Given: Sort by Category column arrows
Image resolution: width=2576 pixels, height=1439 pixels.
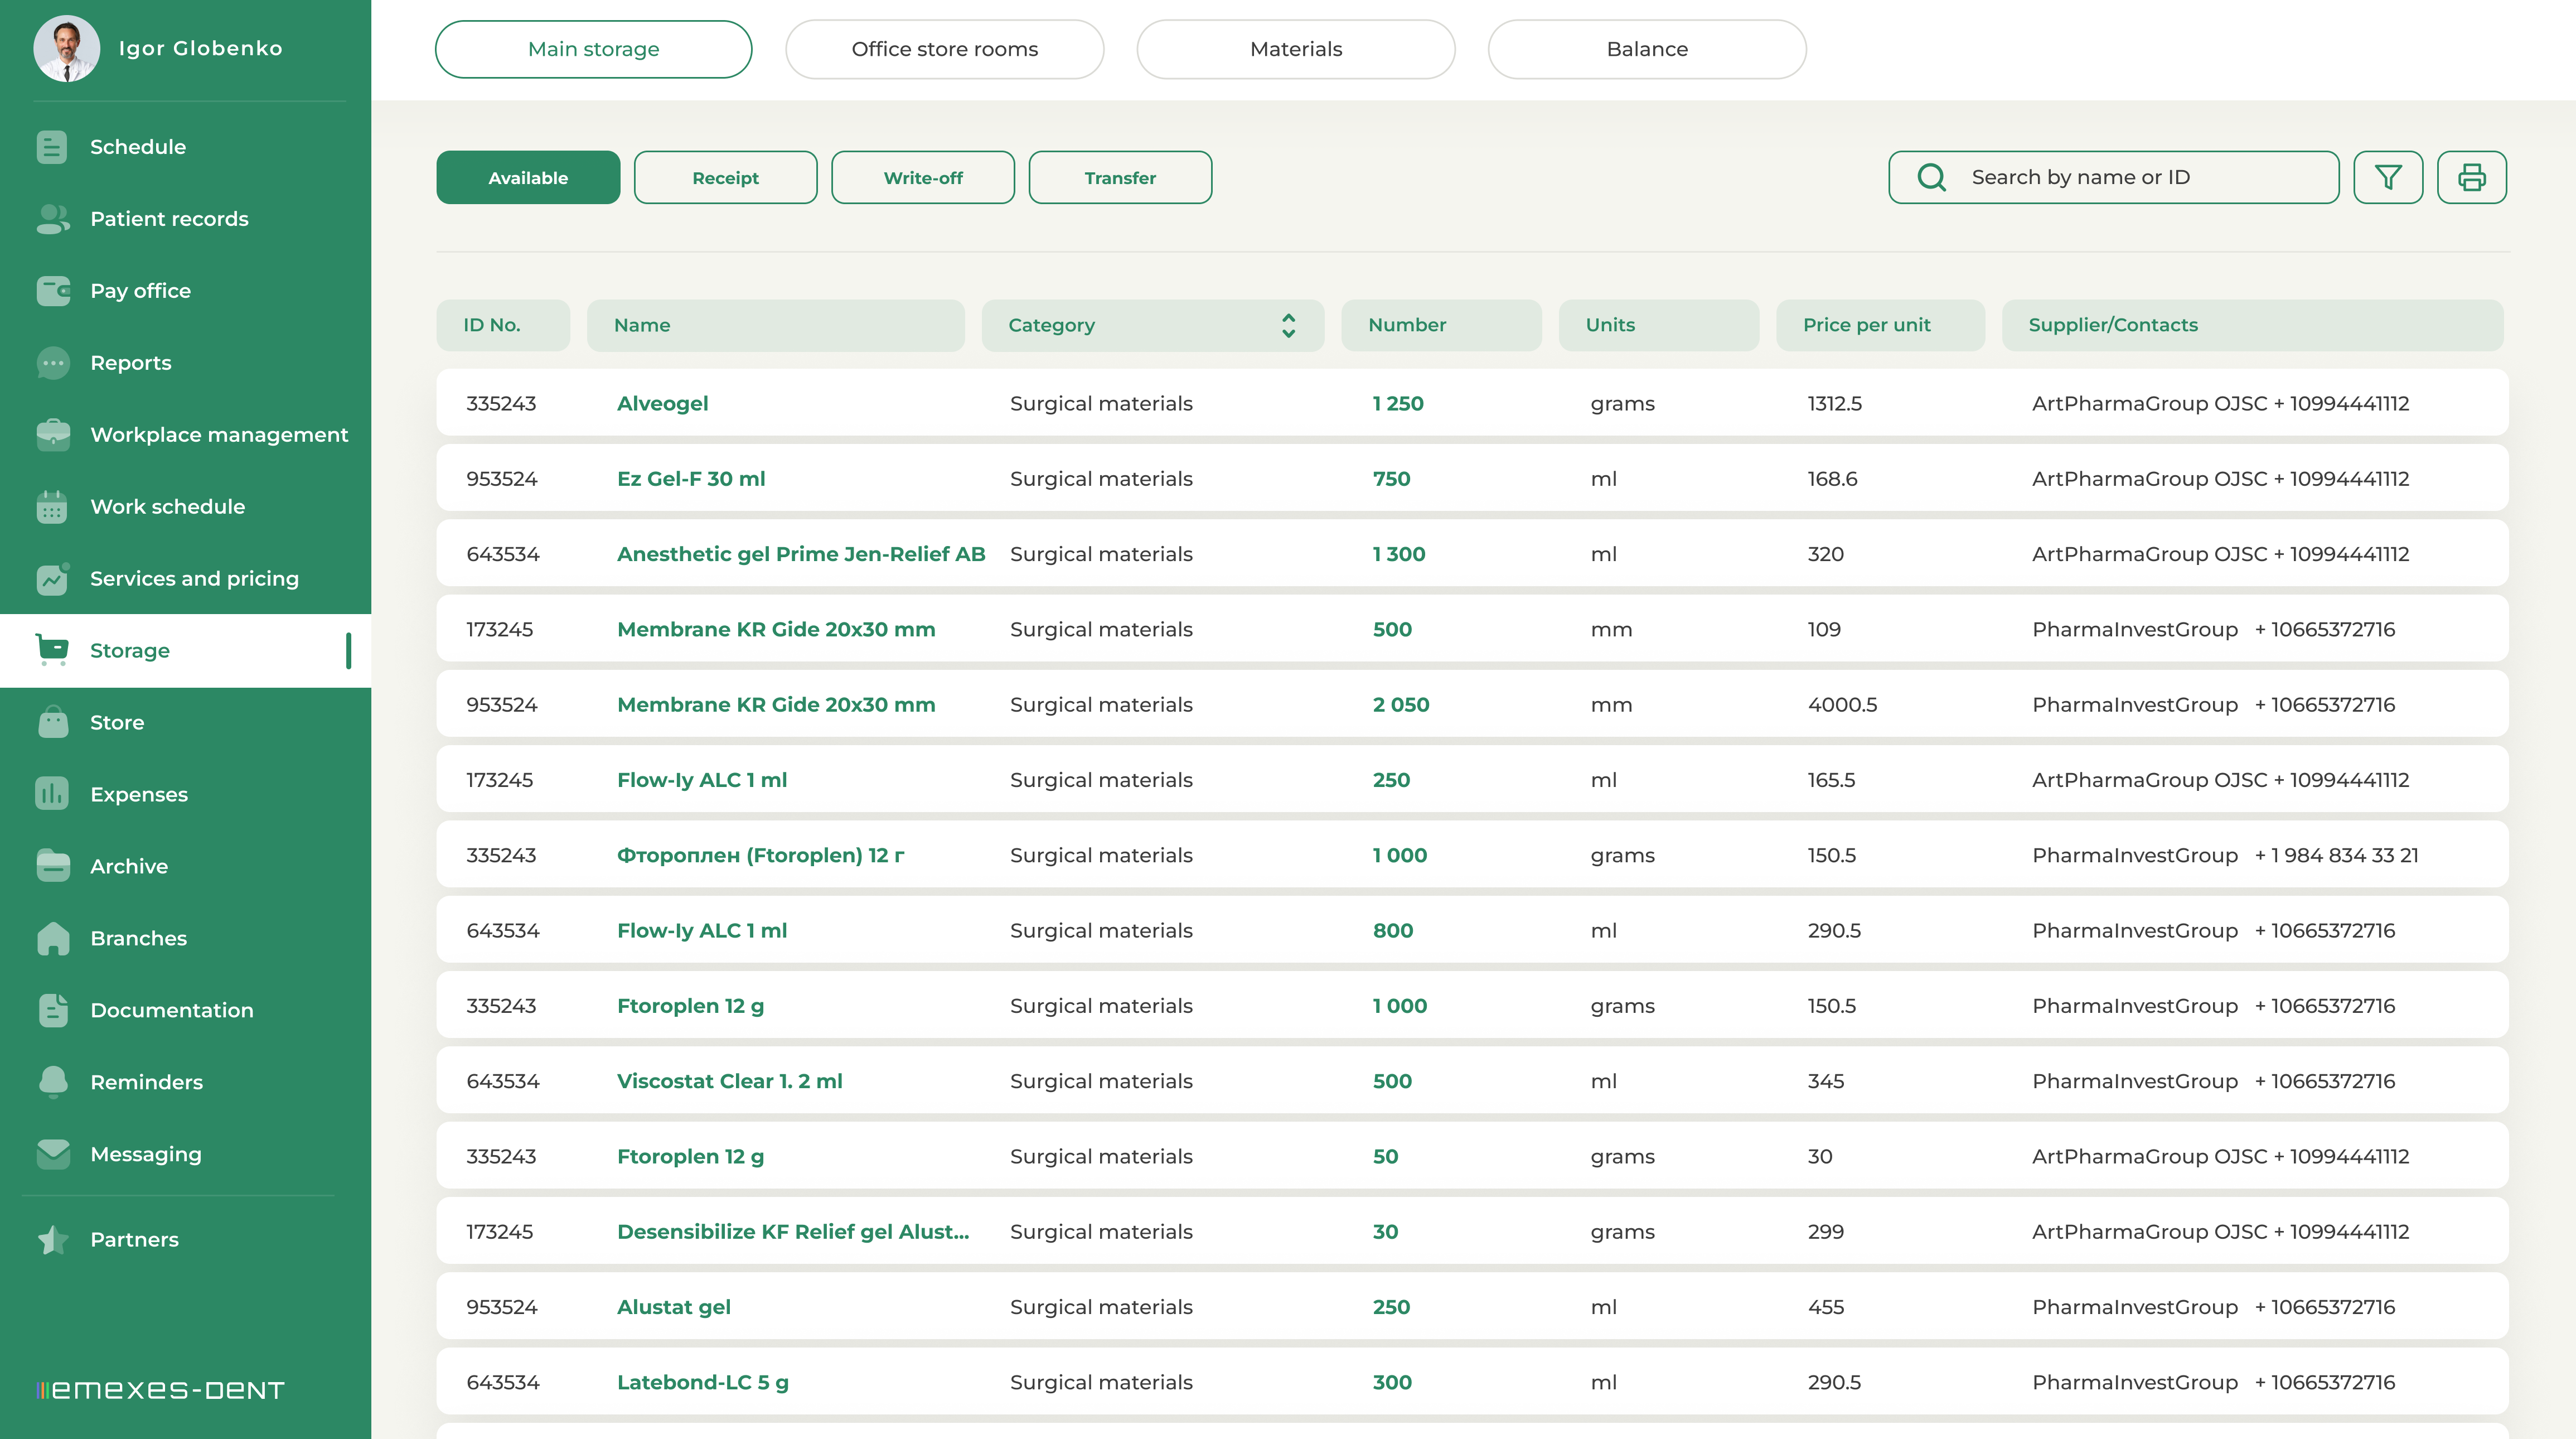Looking at the screenshot, I should [x=1288, y=325].
